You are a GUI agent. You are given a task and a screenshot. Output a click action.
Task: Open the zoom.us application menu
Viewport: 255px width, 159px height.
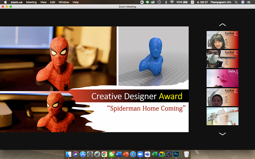tap(16, 2)
